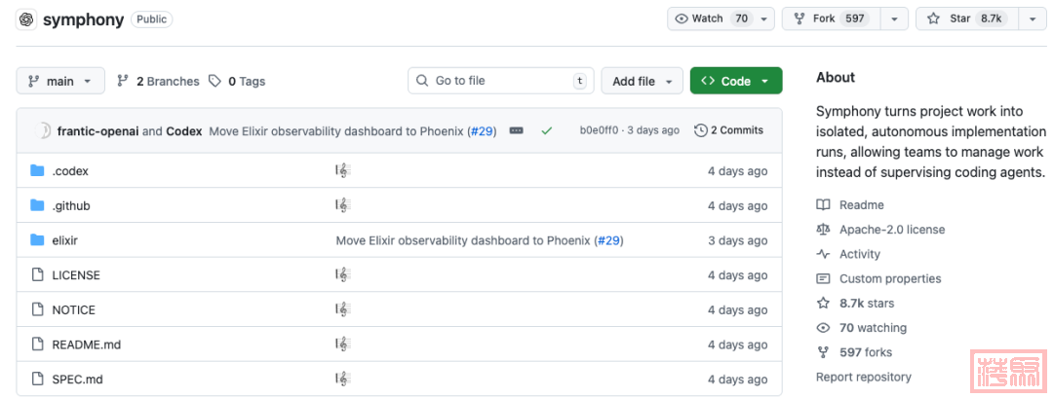This screenshot has width=1053, height=398.
Task: Open the main branch selector
Action: point(60,81)
